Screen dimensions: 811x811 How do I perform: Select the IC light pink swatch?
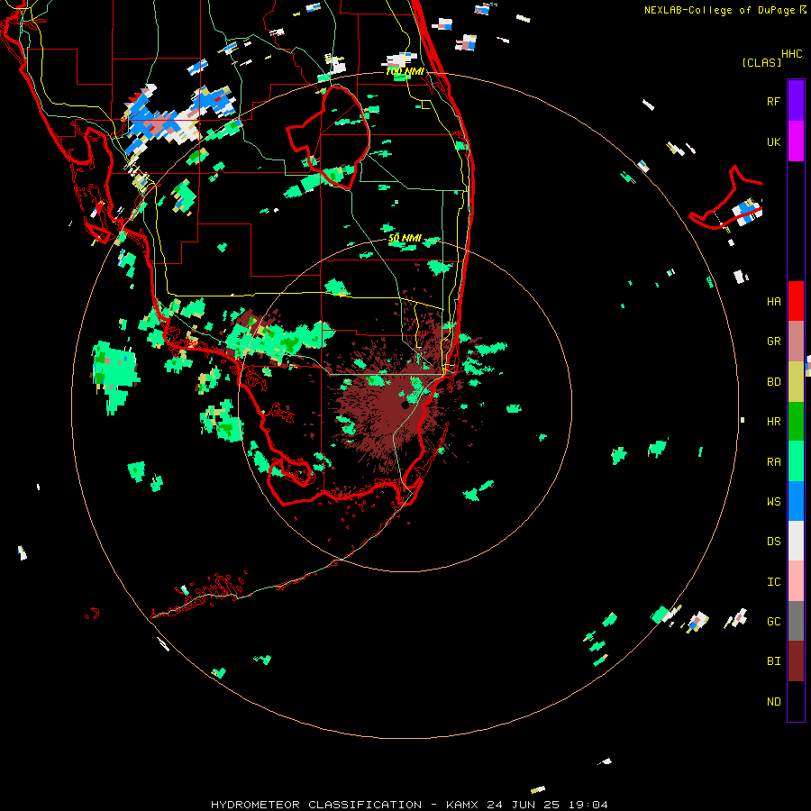796,581
